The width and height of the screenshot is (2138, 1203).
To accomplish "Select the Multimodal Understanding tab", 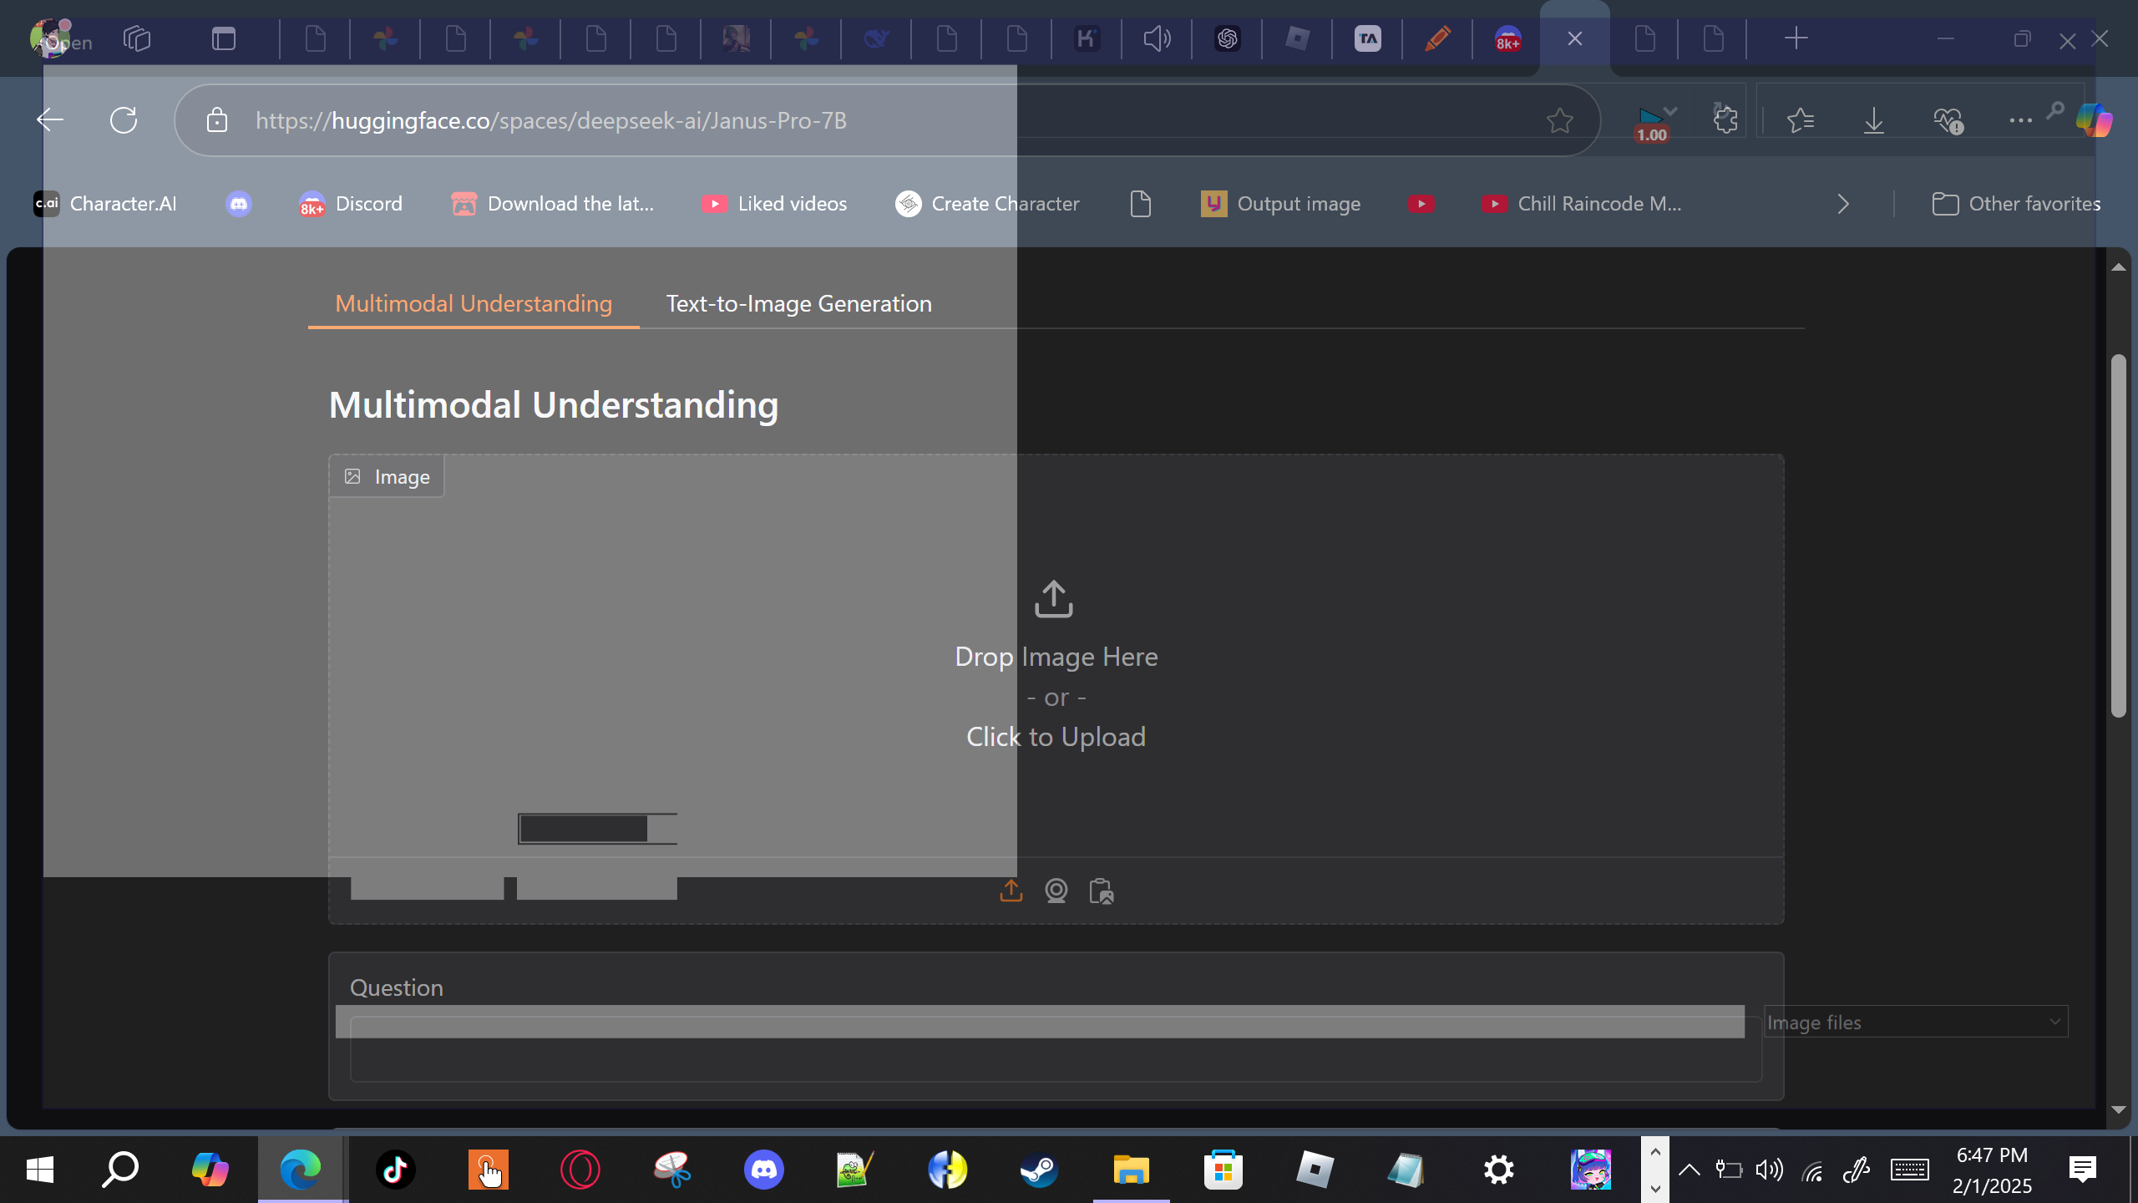I will click(x=474, y=304).
